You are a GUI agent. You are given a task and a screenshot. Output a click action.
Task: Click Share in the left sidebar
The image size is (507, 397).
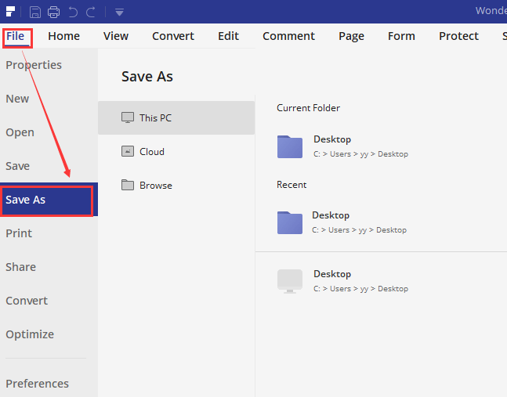[20, 267]
